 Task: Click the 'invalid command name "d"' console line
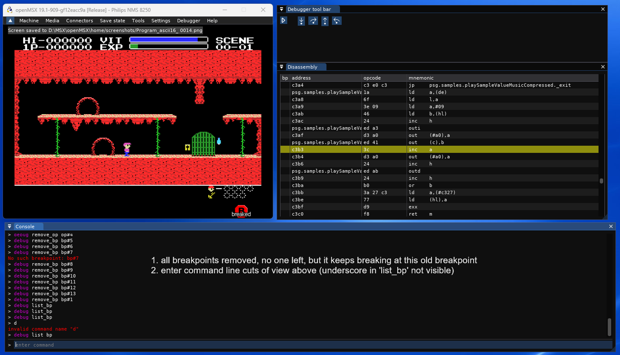(43, 329)
